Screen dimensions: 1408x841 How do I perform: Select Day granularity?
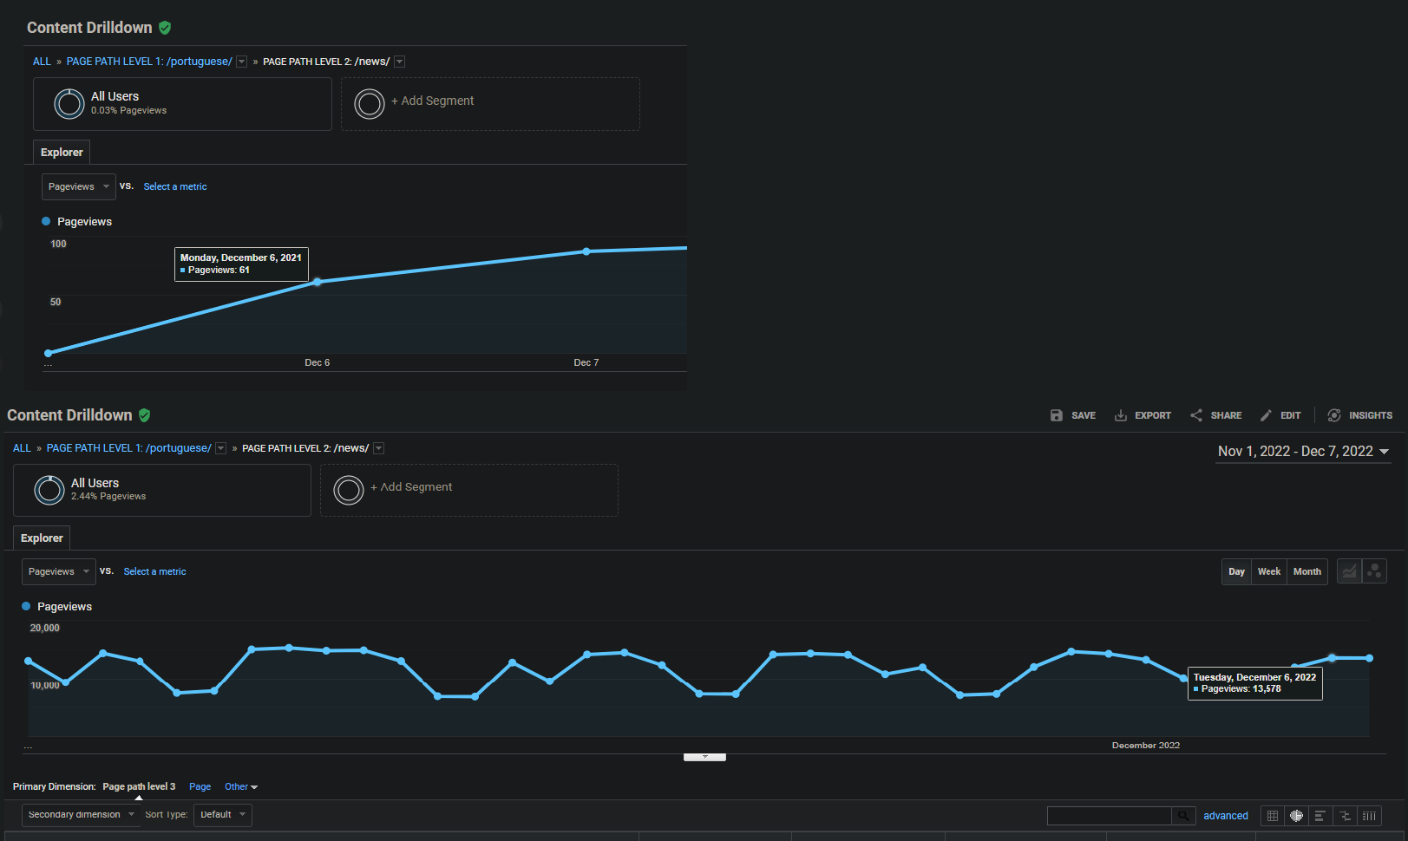click(x=1236, y=571)
